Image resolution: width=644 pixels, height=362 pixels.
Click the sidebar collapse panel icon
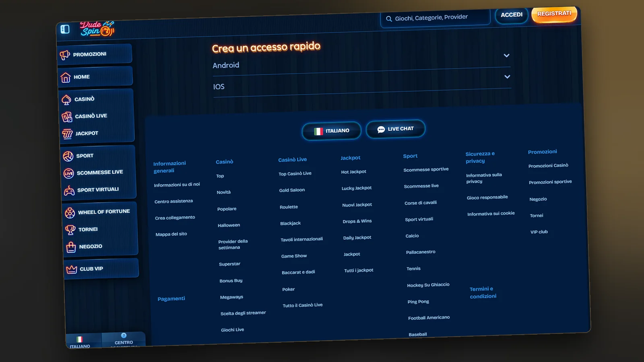point(65,29)
